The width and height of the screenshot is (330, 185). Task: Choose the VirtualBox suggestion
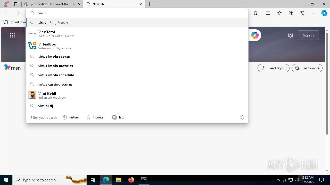click(x=137, y=46)
